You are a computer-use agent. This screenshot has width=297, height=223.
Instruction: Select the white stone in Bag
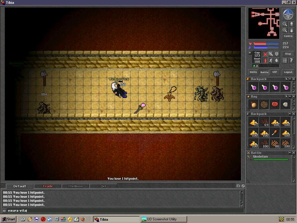[286, 105]
